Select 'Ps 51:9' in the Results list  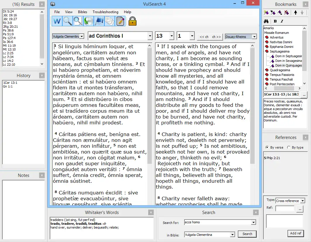[8, 34]
